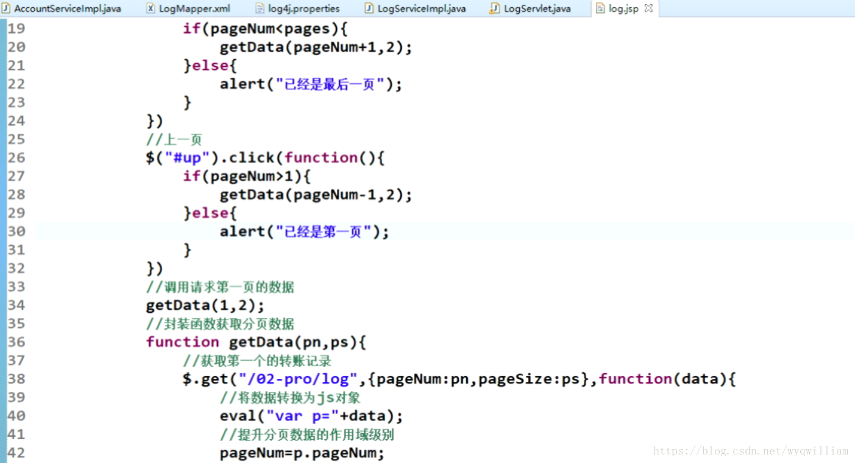Click the LogServiceImpl.java file icon
The height and width of the screenshot is (463, 855).
(x=369, y=9)
